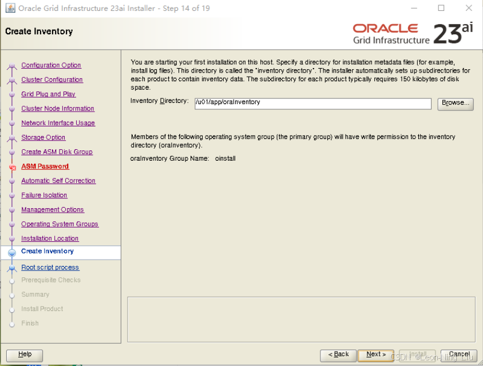
Task: Click the Cluster Configuration step node icon
Action: (12, 80)
